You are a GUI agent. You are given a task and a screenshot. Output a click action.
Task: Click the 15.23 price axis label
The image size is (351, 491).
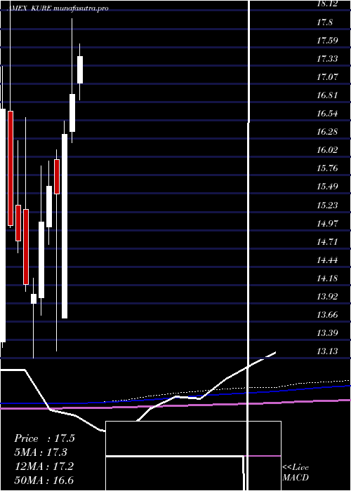[x=327, y=205]
